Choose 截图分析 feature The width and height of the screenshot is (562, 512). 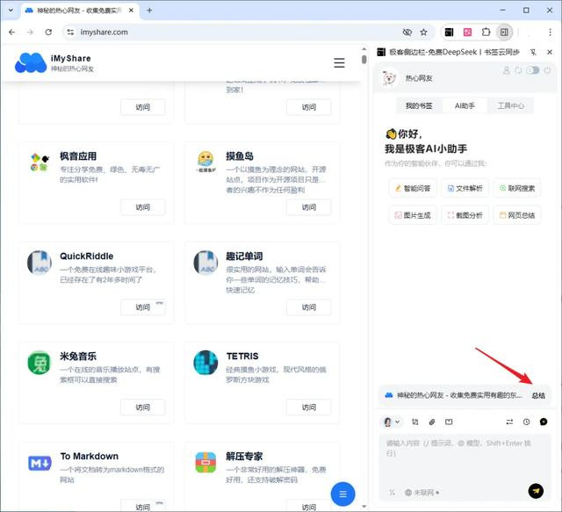pos(465,215)
